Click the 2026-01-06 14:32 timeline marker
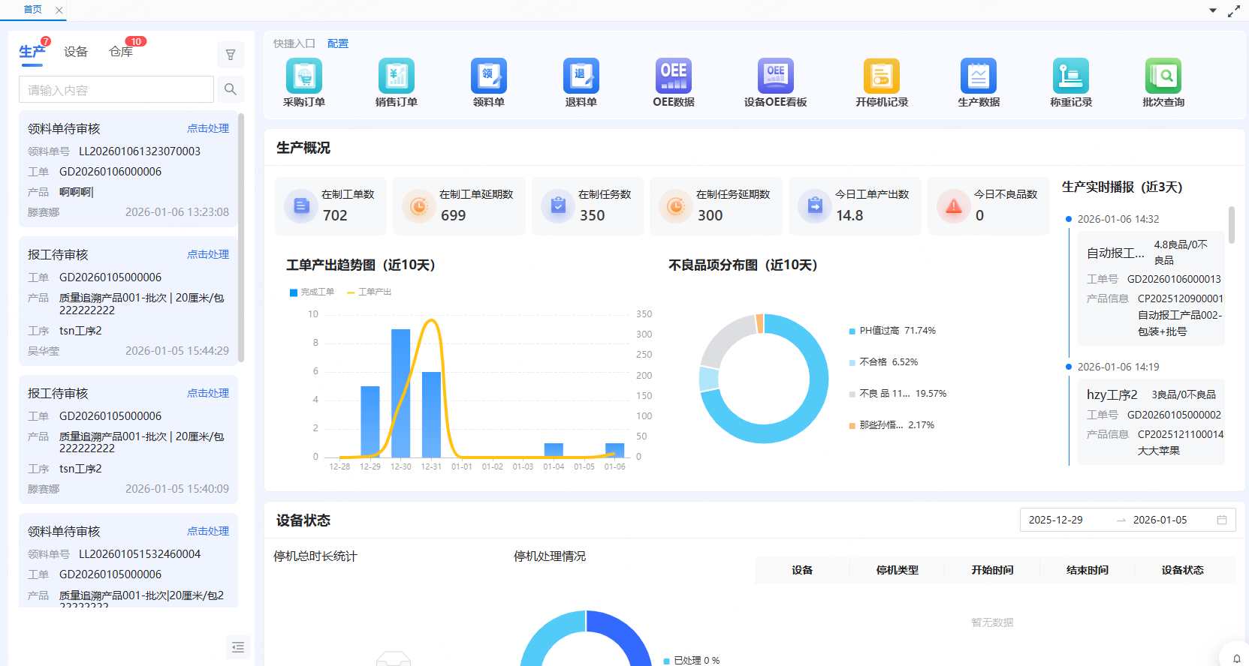Viewport: 1249px width, 666px height. (x=1069, y=219)
